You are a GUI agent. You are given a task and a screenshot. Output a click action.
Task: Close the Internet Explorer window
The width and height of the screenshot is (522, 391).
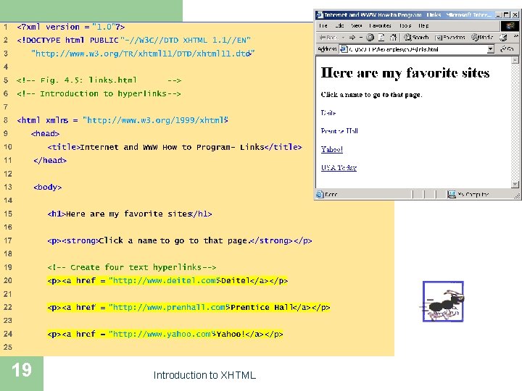(515, 14)
